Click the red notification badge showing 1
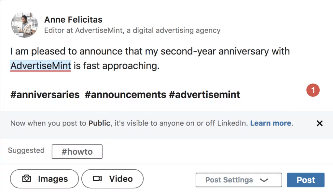 pos(313,90)
